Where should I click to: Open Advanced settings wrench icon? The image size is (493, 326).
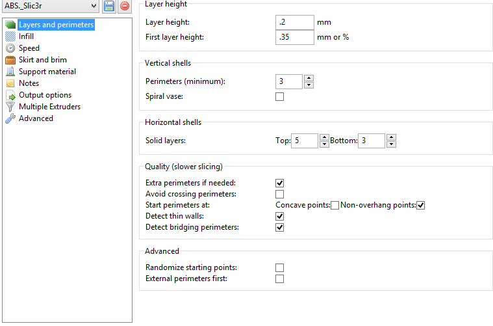(x=10, y=118)
